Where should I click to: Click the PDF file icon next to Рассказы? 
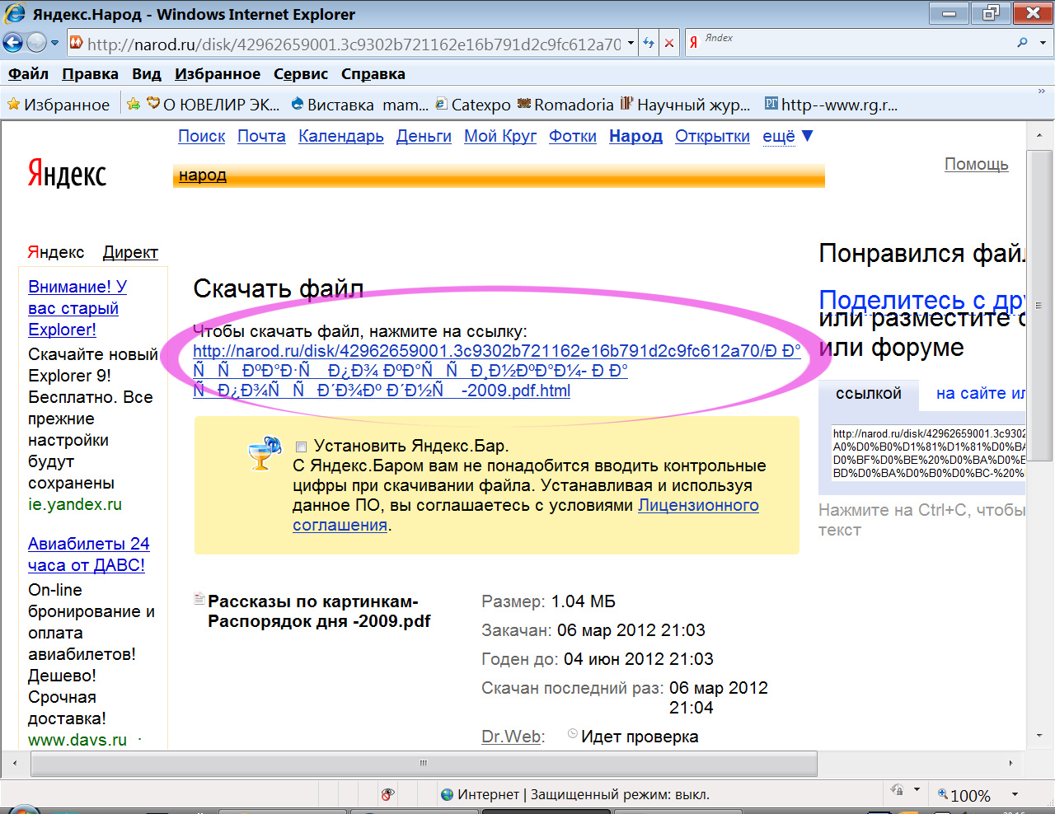(199, 599)
